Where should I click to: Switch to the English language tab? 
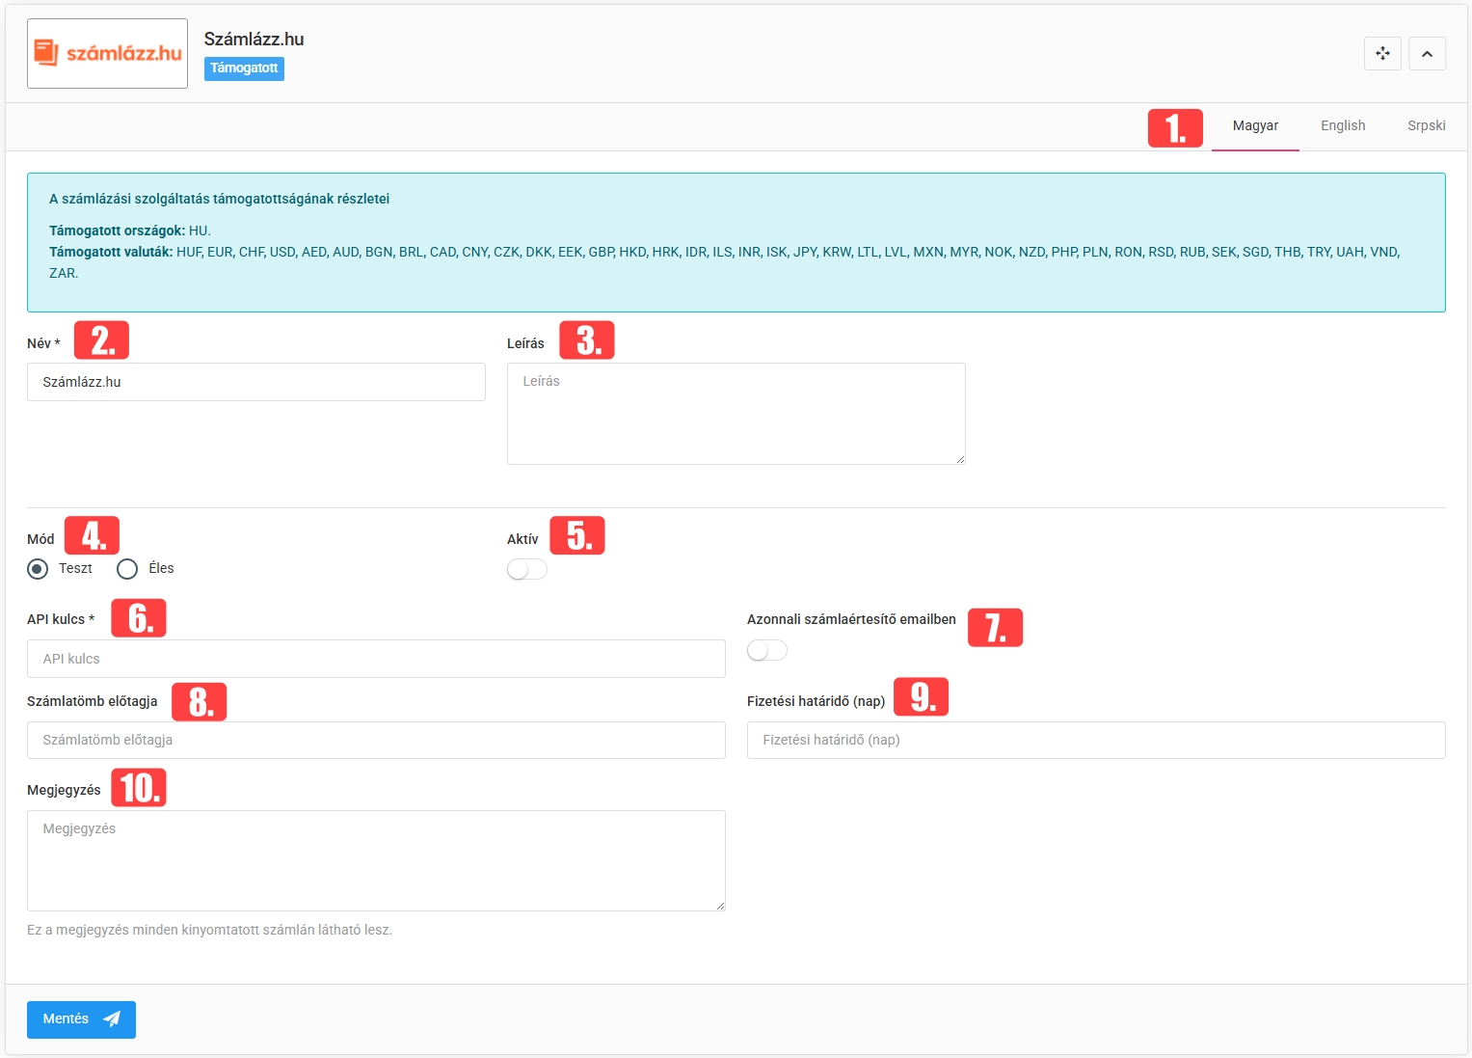click(x=1342, y=126)
